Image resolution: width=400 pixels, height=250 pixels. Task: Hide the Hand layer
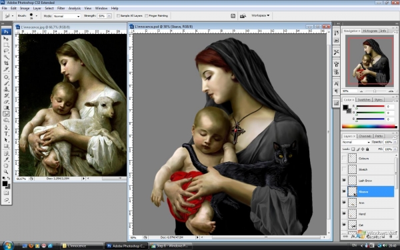click(x=344, y=214)
